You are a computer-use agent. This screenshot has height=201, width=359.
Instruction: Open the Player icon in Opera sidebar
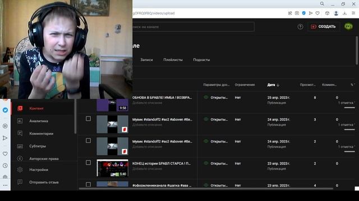(5, 126)
